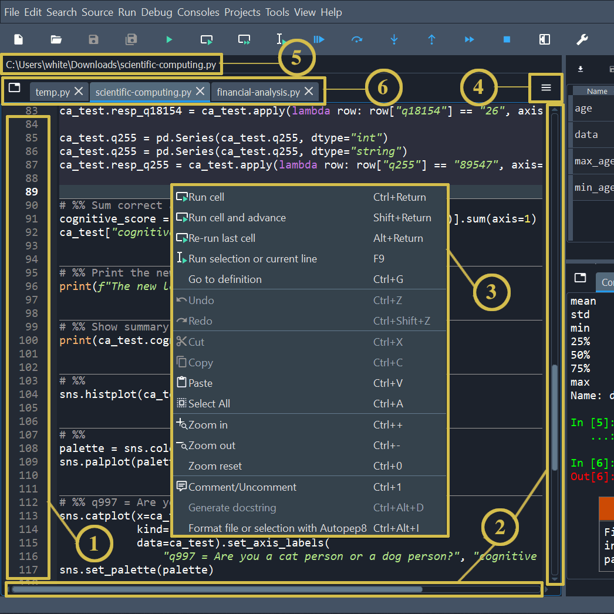Open the Debug menu
The width and height of the screenshot is (614, 614).
157,12
